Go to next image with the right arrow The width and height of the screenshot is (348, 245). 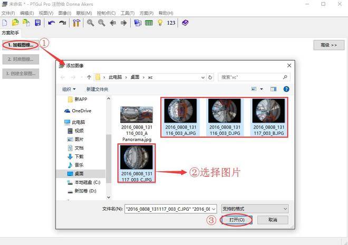click(123, 23)
